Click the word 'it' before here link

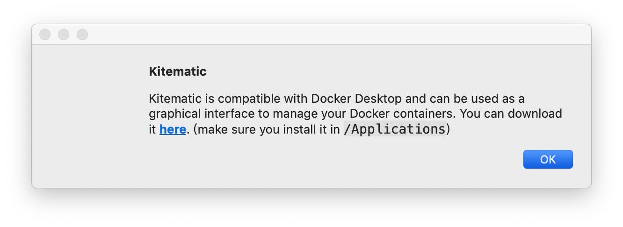pos(152,129)
